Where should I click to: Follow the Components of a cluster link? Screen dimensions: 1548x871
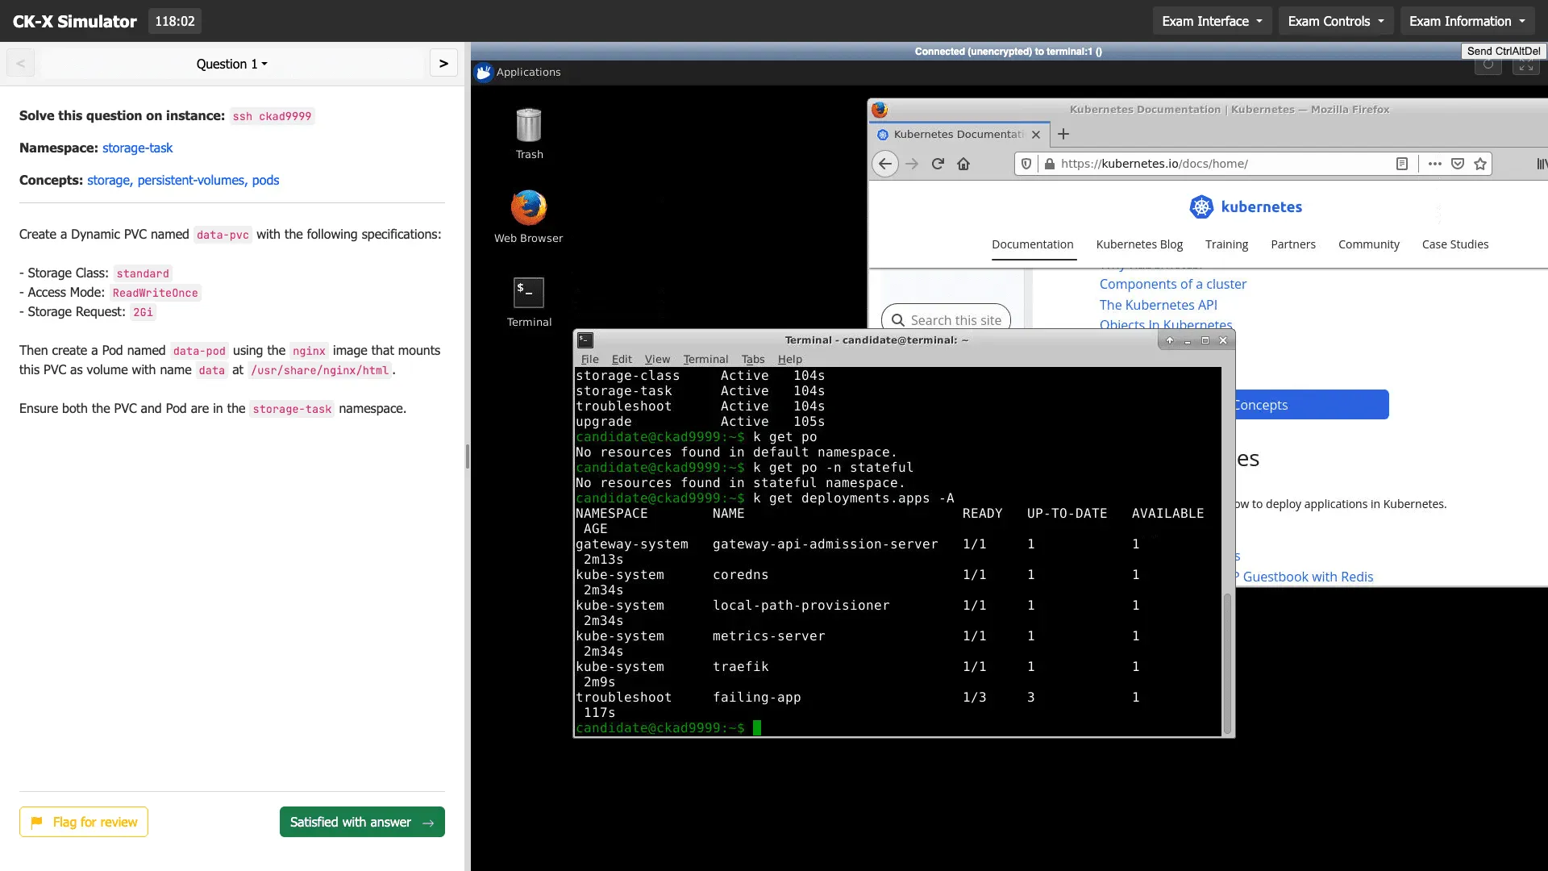point(1172,284)
